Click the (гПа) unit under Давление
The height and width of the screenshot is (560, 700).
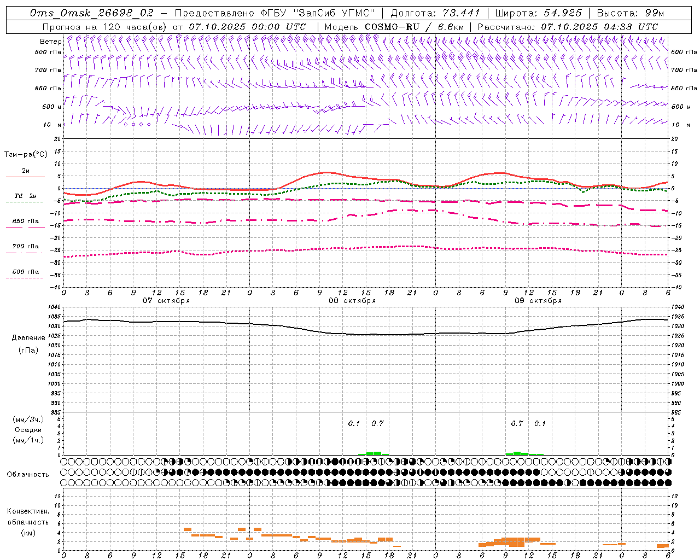pyautogui.click(x=28, y=350)
